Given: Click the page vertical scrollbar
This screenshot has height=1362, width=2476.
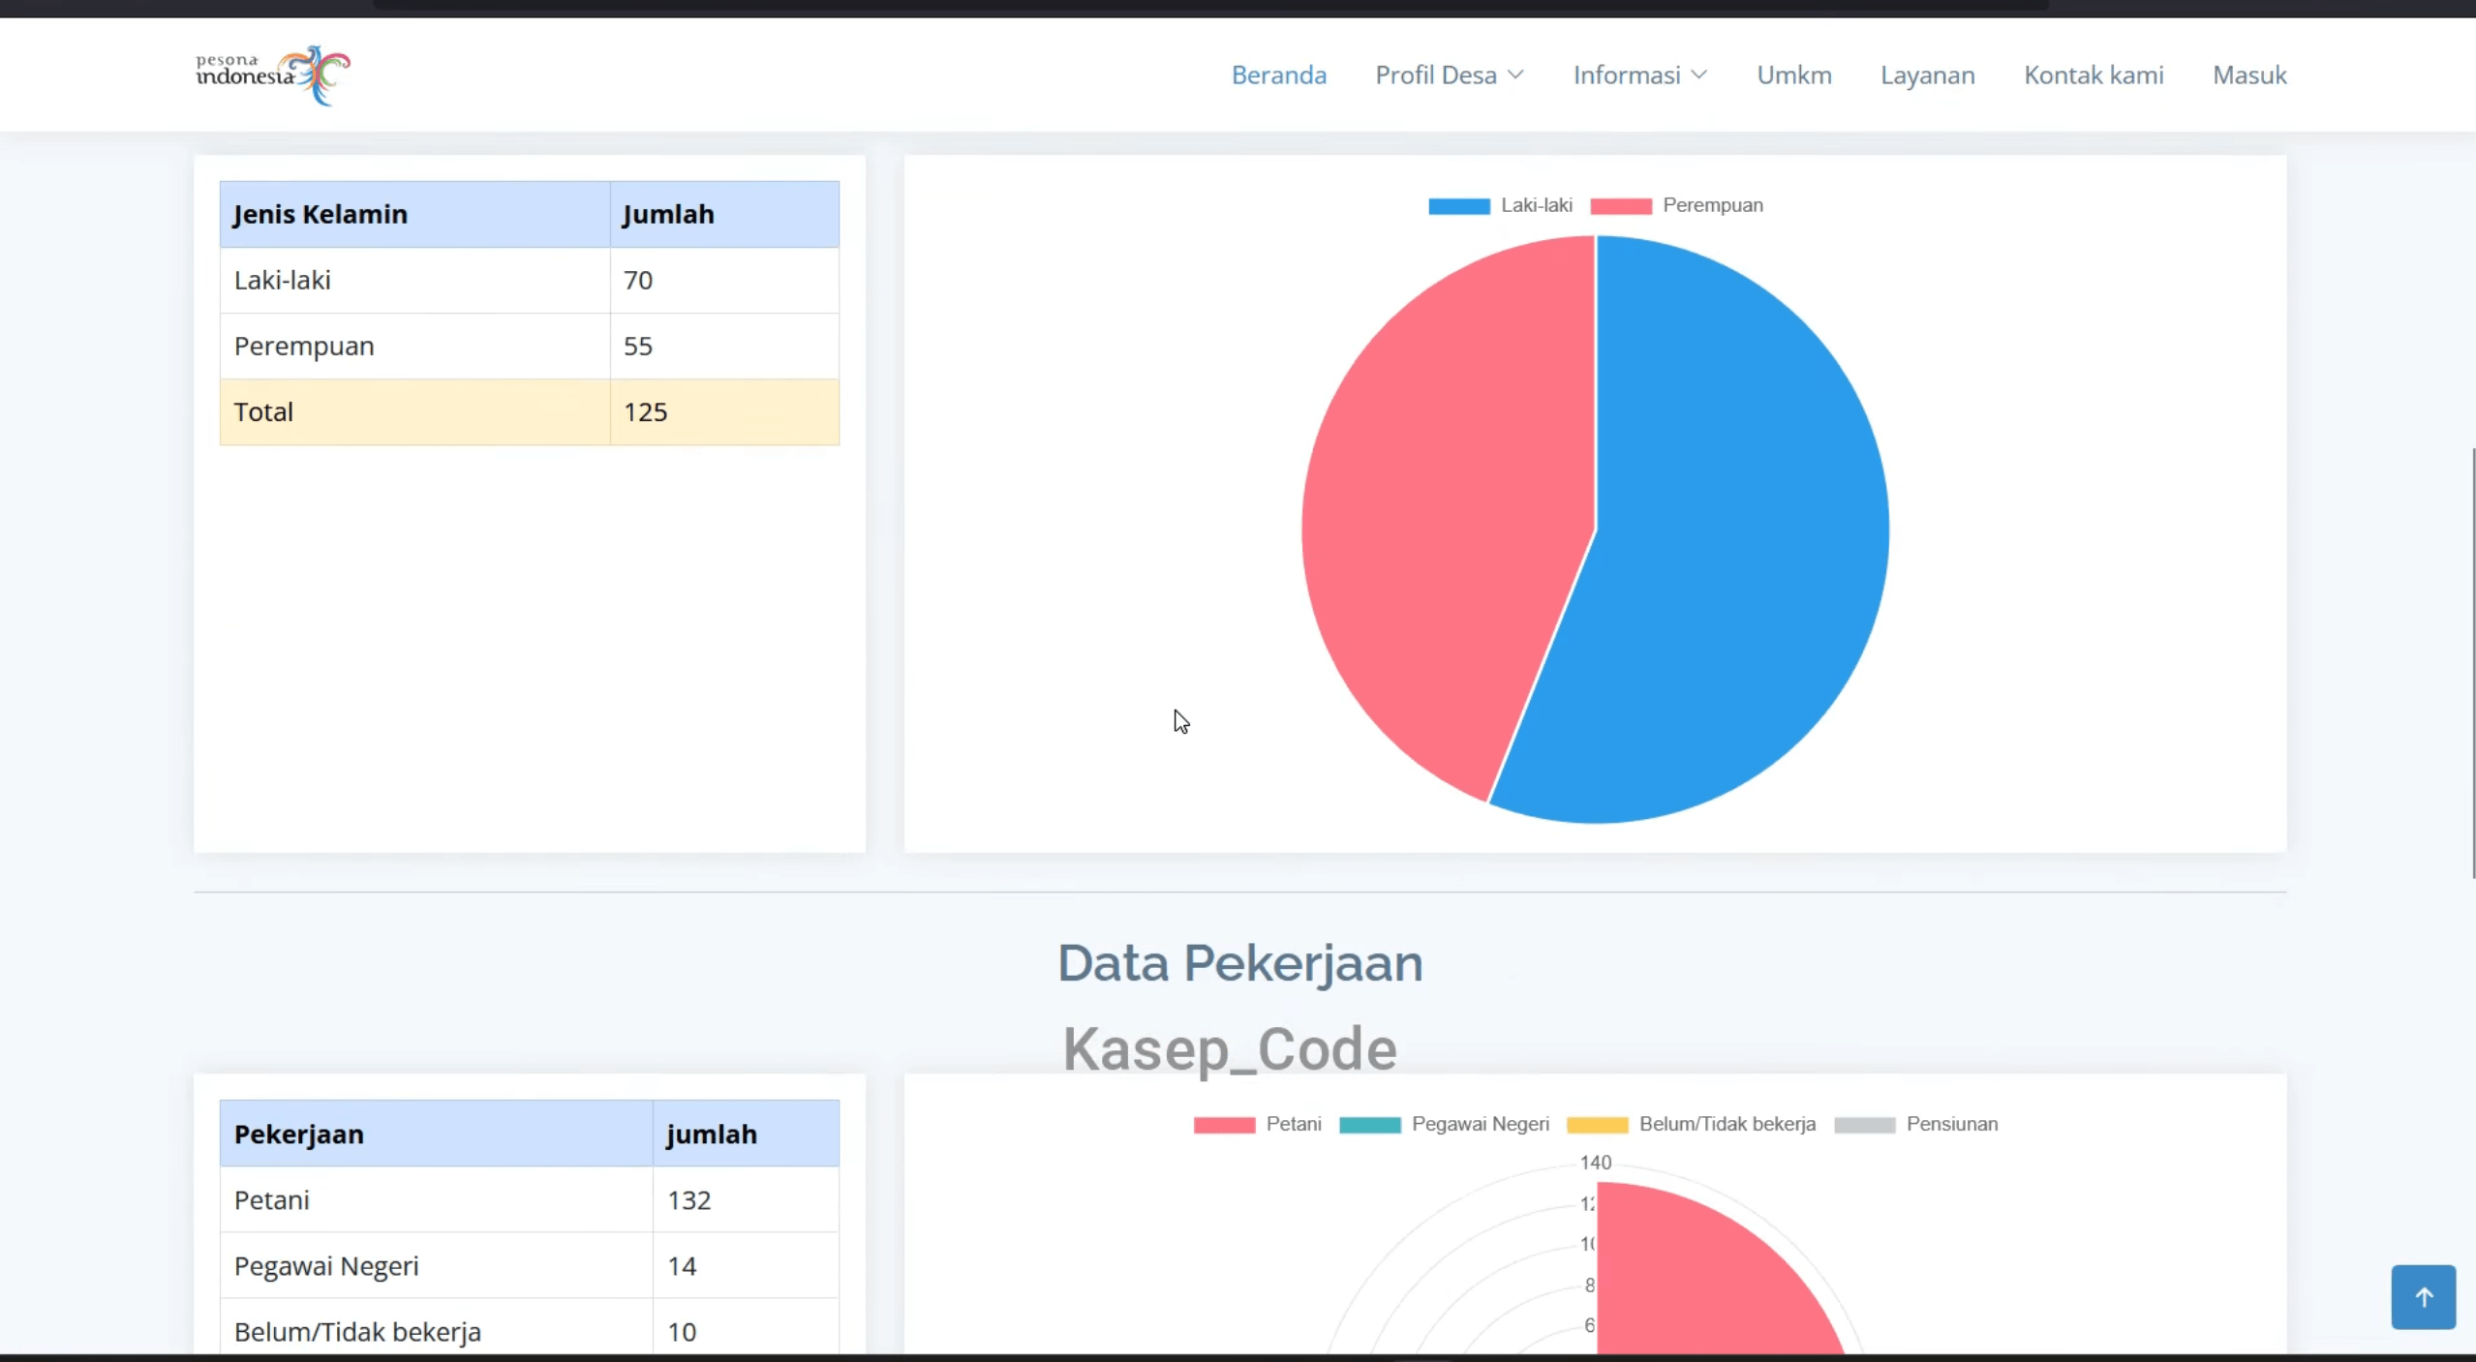Looking at the screenshot, I should tap(2472, 663).
